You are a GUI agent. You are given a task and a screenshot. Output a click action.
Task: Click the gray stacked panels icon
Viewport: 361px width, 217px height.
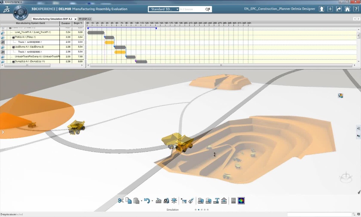tap(233, 201)
